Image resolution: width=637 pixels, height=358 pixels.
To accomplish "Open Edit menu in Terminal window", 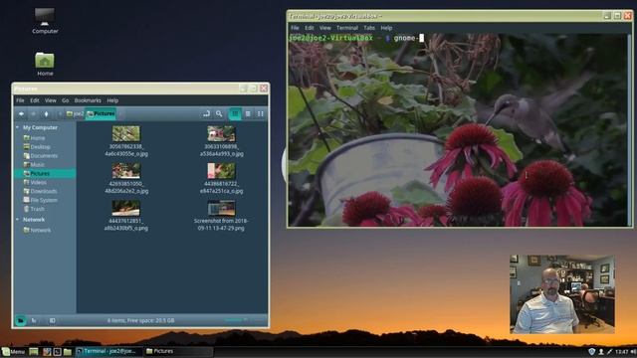I will 310,28.
